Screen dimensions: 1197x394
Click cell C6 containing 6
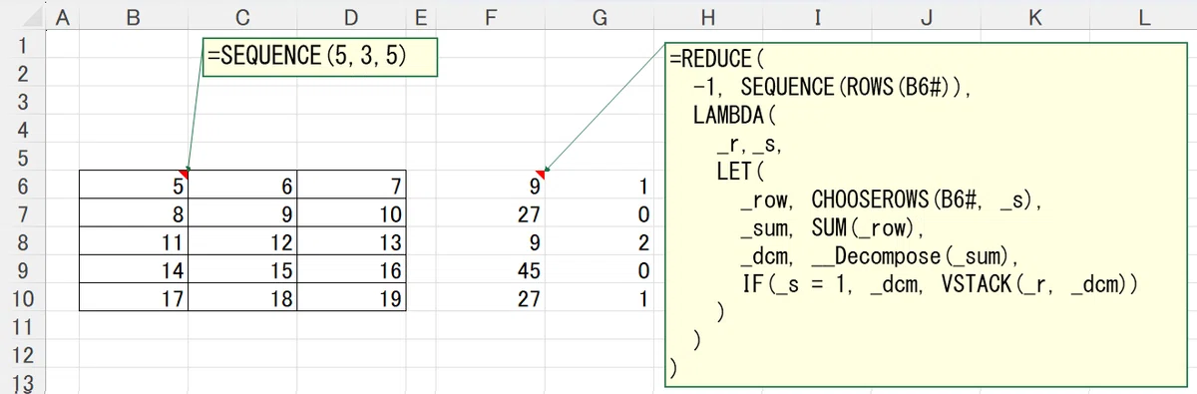click(x=241, y=185)
